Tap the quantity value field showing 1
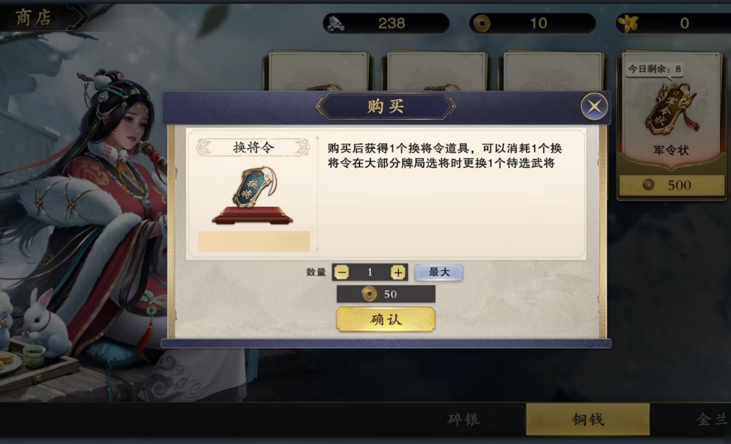 (370, 272)
